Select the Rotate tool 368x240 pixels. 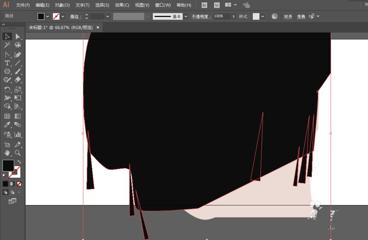(x=7, y=89)
